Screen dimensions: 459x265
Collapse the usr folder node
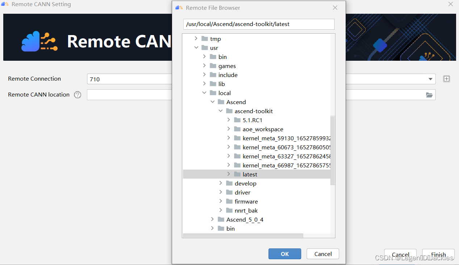point(196,48)
